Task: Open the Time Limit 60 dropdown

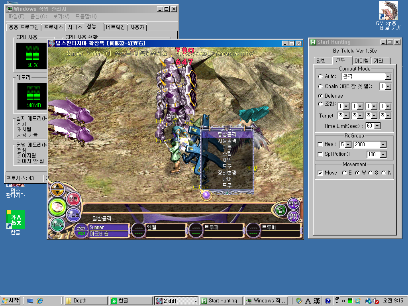Action: tap(377, 126)
